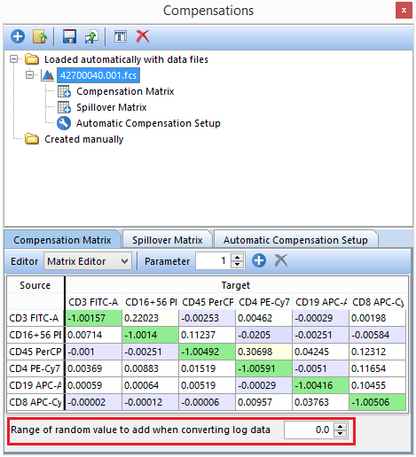Click the blue plus add compensation icon

coord(18,36)
